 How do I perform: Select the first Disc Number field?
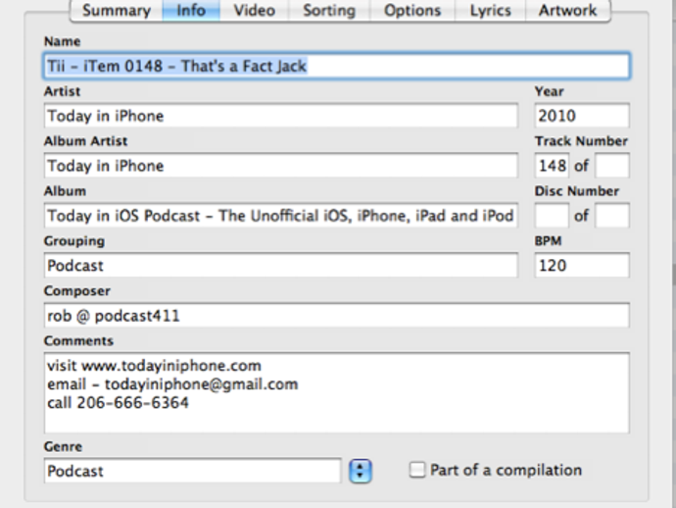[552, 216]
